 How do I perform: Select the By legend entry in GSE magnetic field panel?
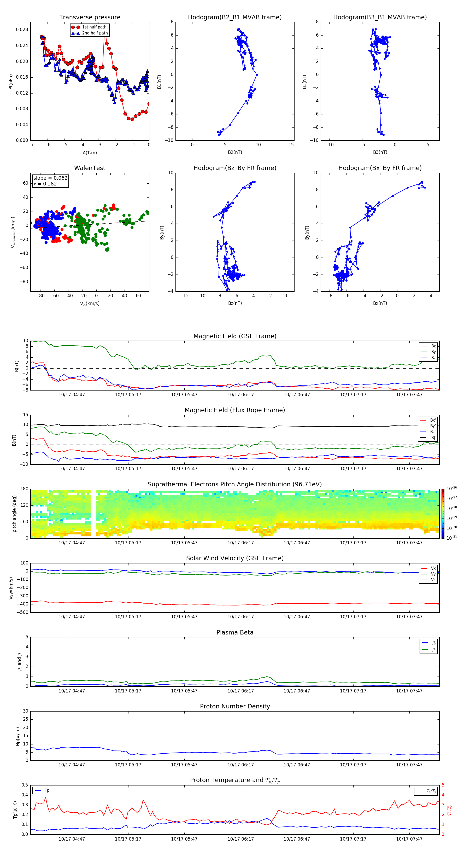[428, 352]
